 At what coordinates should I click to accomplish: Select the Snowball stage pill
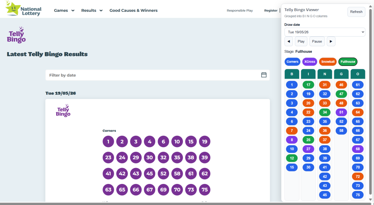[x=328, y=61]
